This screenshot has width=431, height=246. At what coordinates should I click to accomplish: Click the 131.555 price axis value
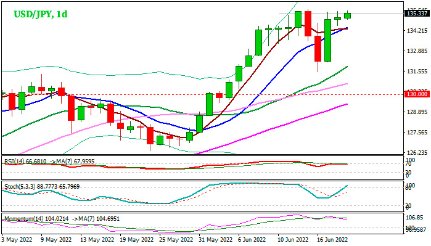(x=417, y=72)
